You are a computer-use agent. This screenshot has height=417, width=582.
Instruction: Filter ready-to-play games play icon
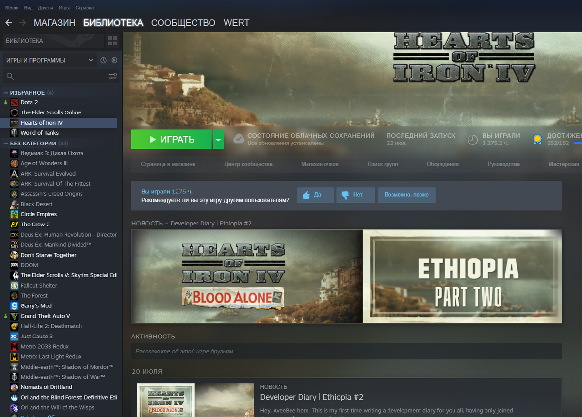[x=114, y=60]
